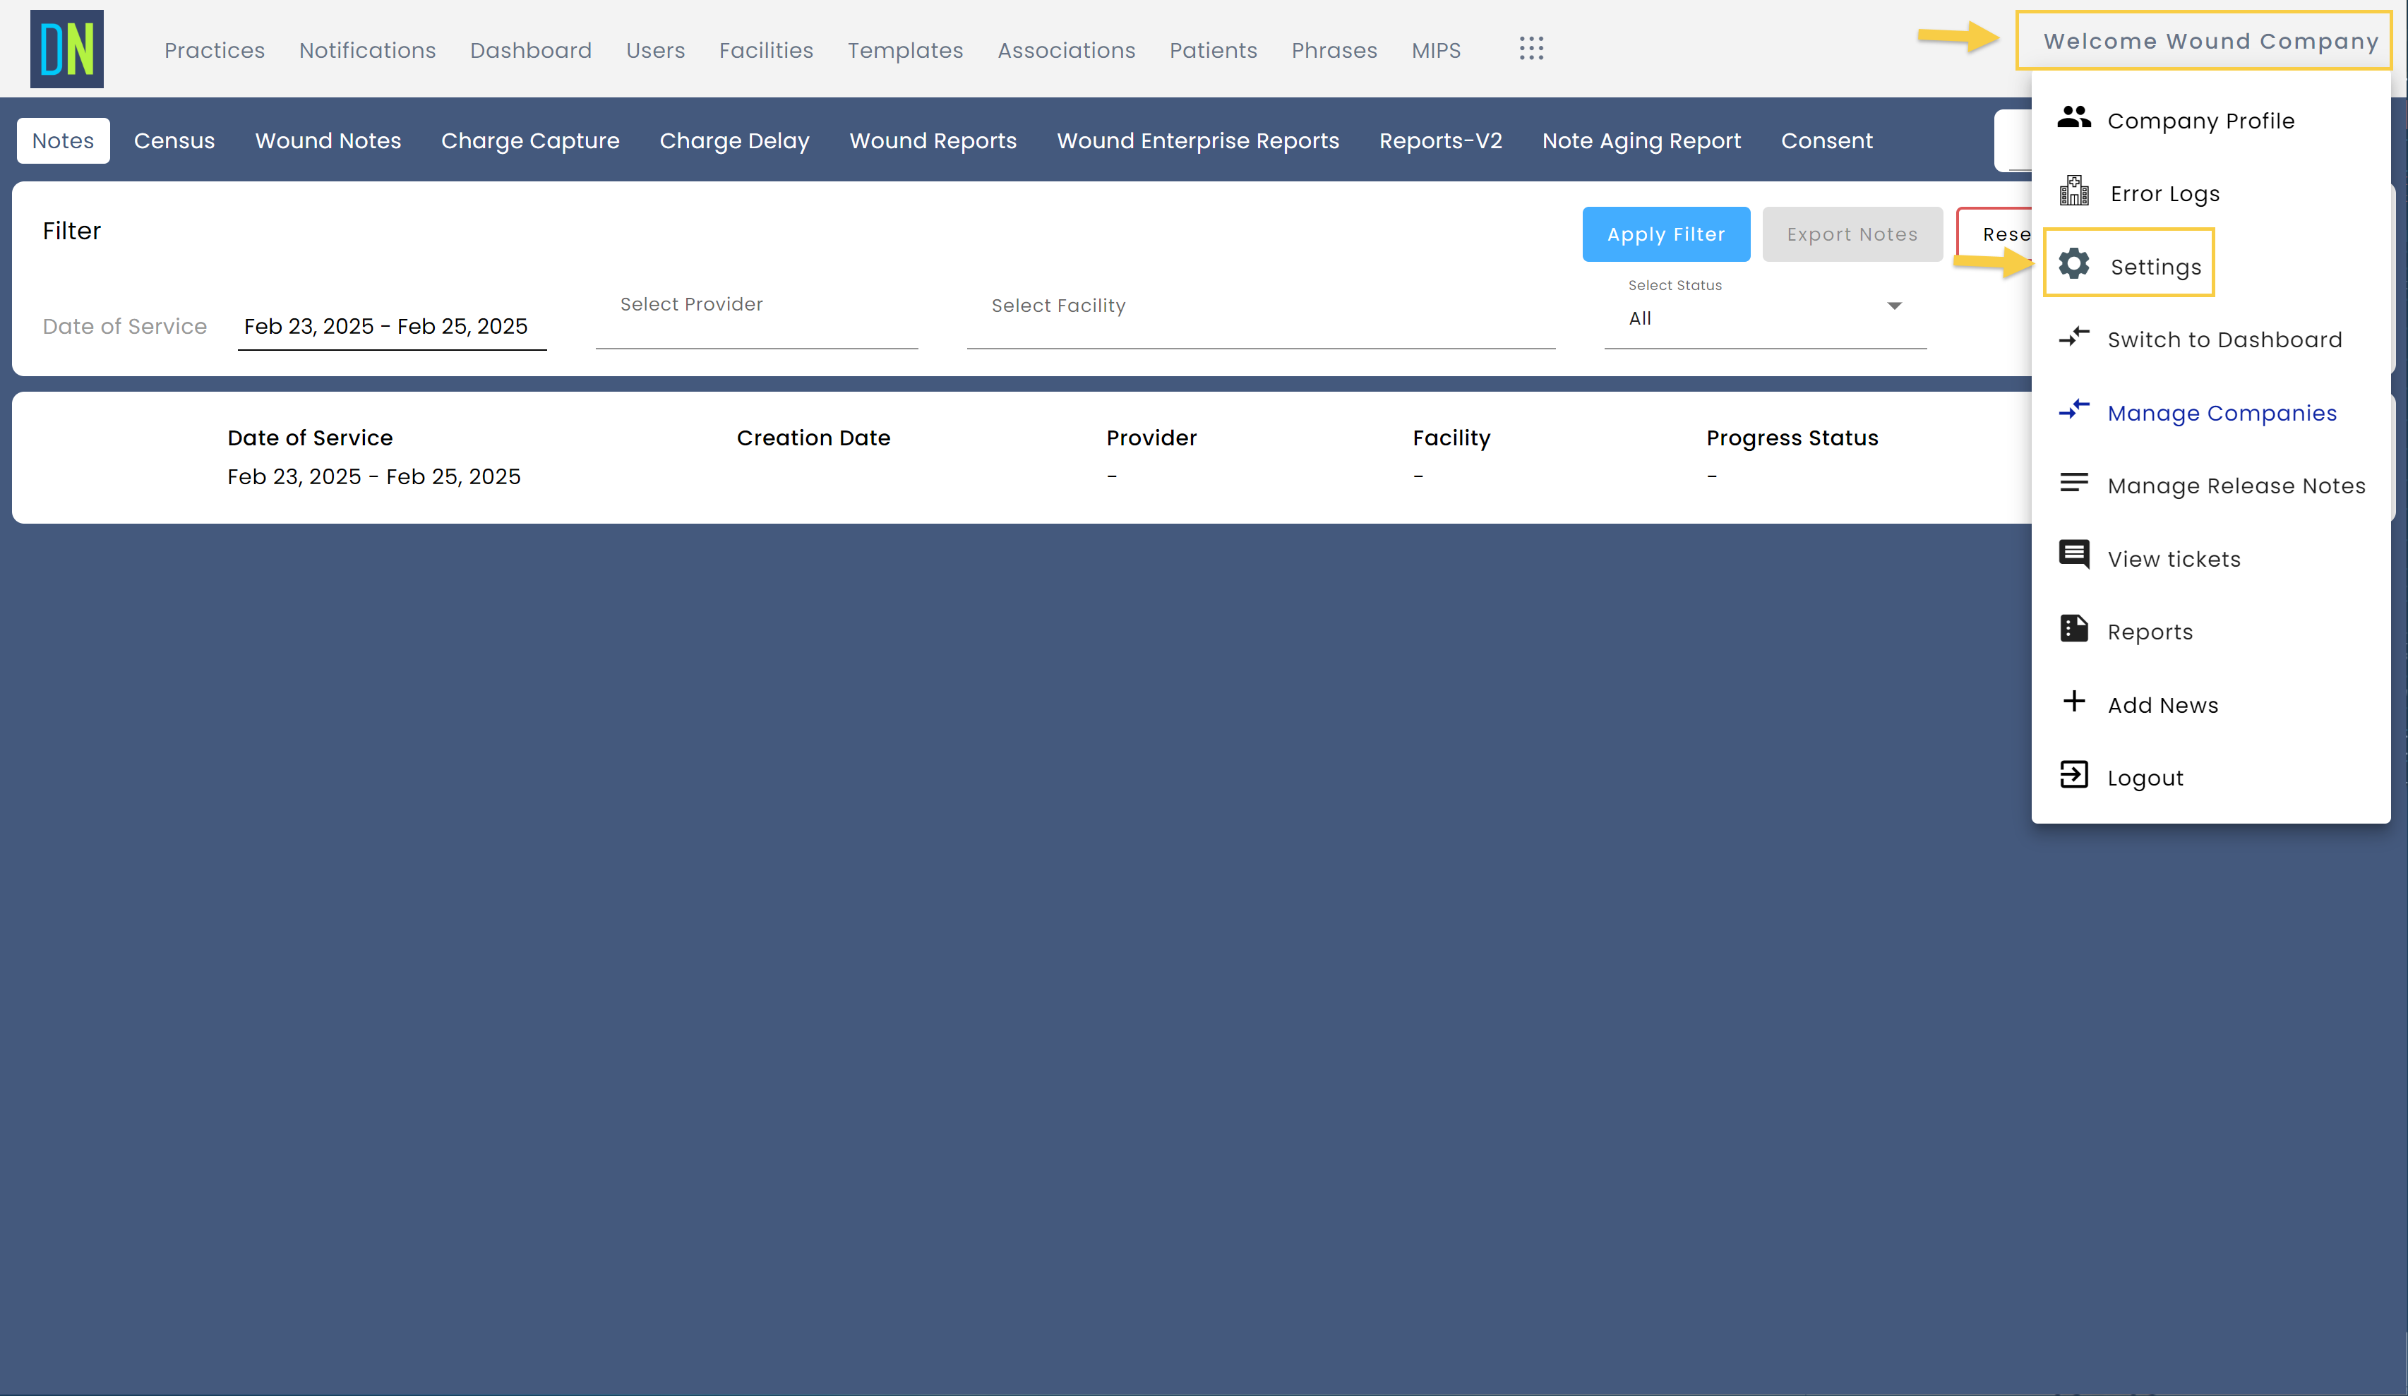Click the Reports document icon
This screenshot has width=2408, height=1396.
2073,629
